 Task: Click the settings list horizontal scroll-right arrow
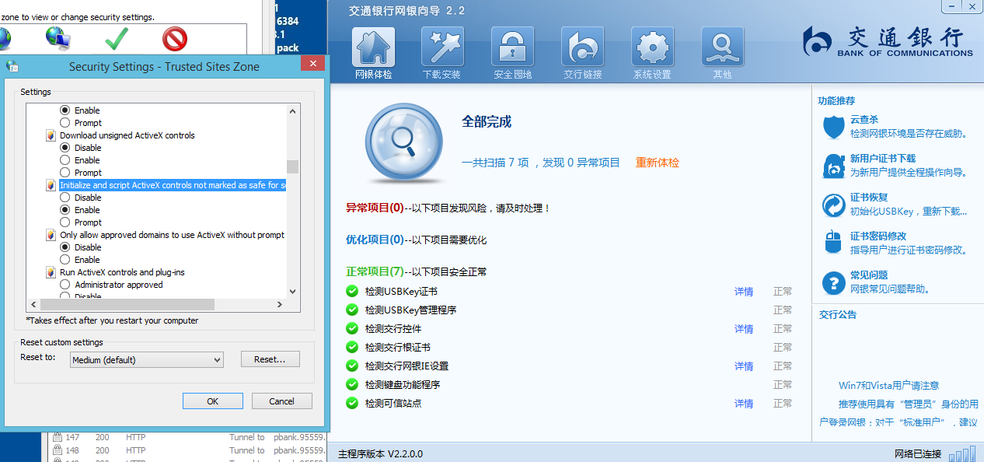pos(281,304)
